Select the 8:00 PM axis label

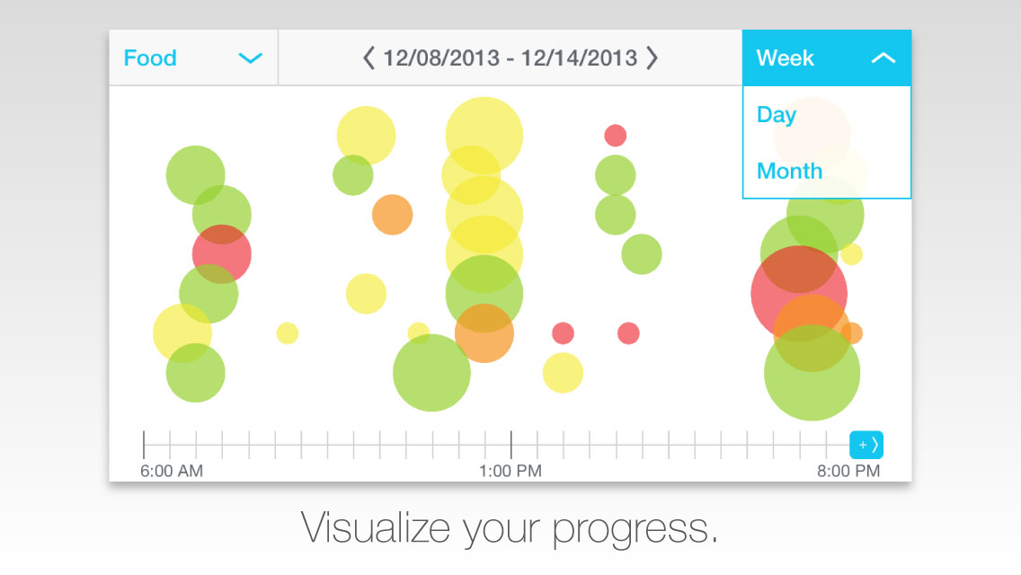848,471
